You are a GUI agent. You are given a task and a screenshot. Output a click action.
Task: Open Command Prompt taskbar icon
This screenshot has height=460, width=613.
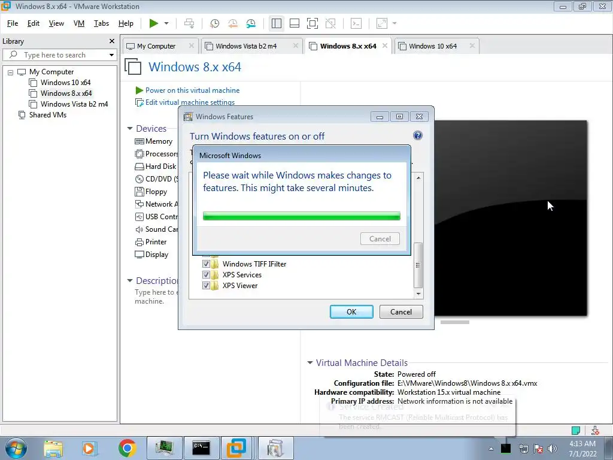pos(201,448)
